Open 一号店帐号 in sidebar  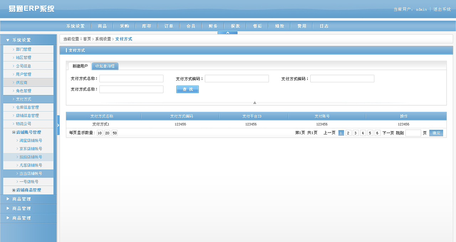[x=28, y=182]
